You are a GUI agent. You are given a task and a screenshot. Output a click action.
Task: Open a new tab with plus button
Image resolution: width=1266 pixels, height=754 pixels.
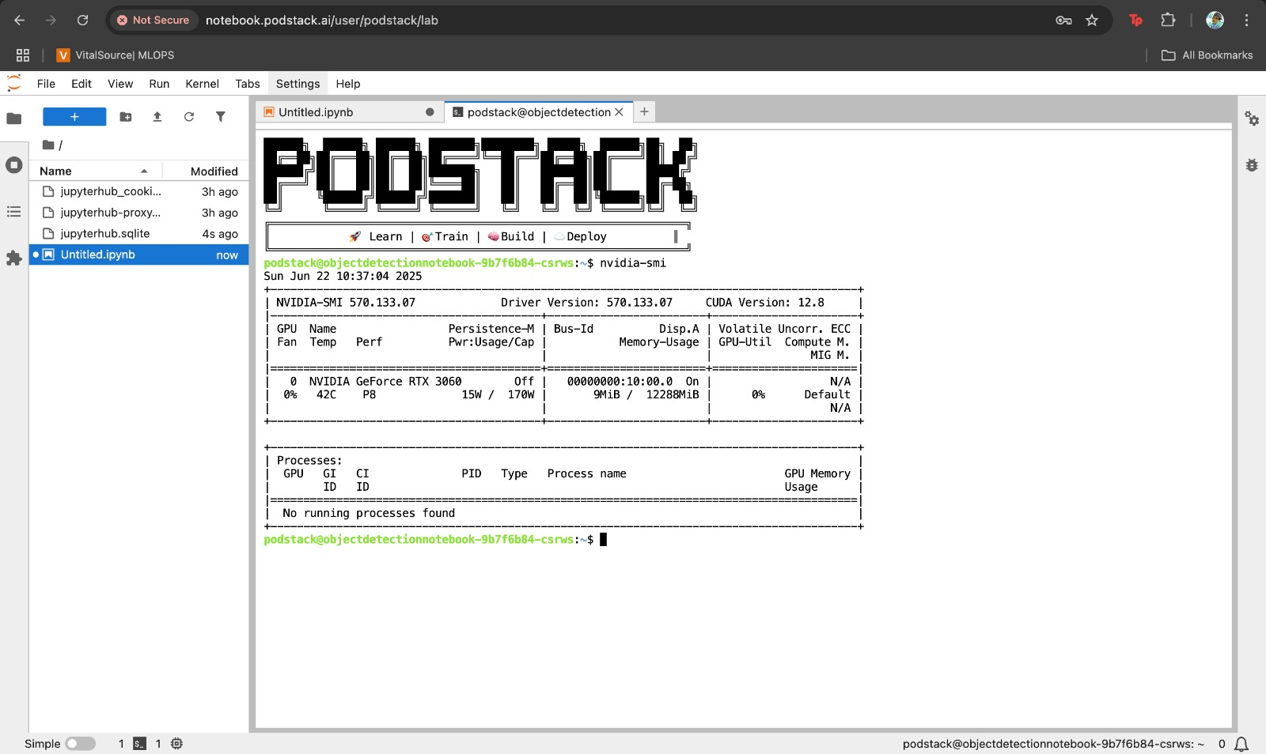(x=644, y=112)
